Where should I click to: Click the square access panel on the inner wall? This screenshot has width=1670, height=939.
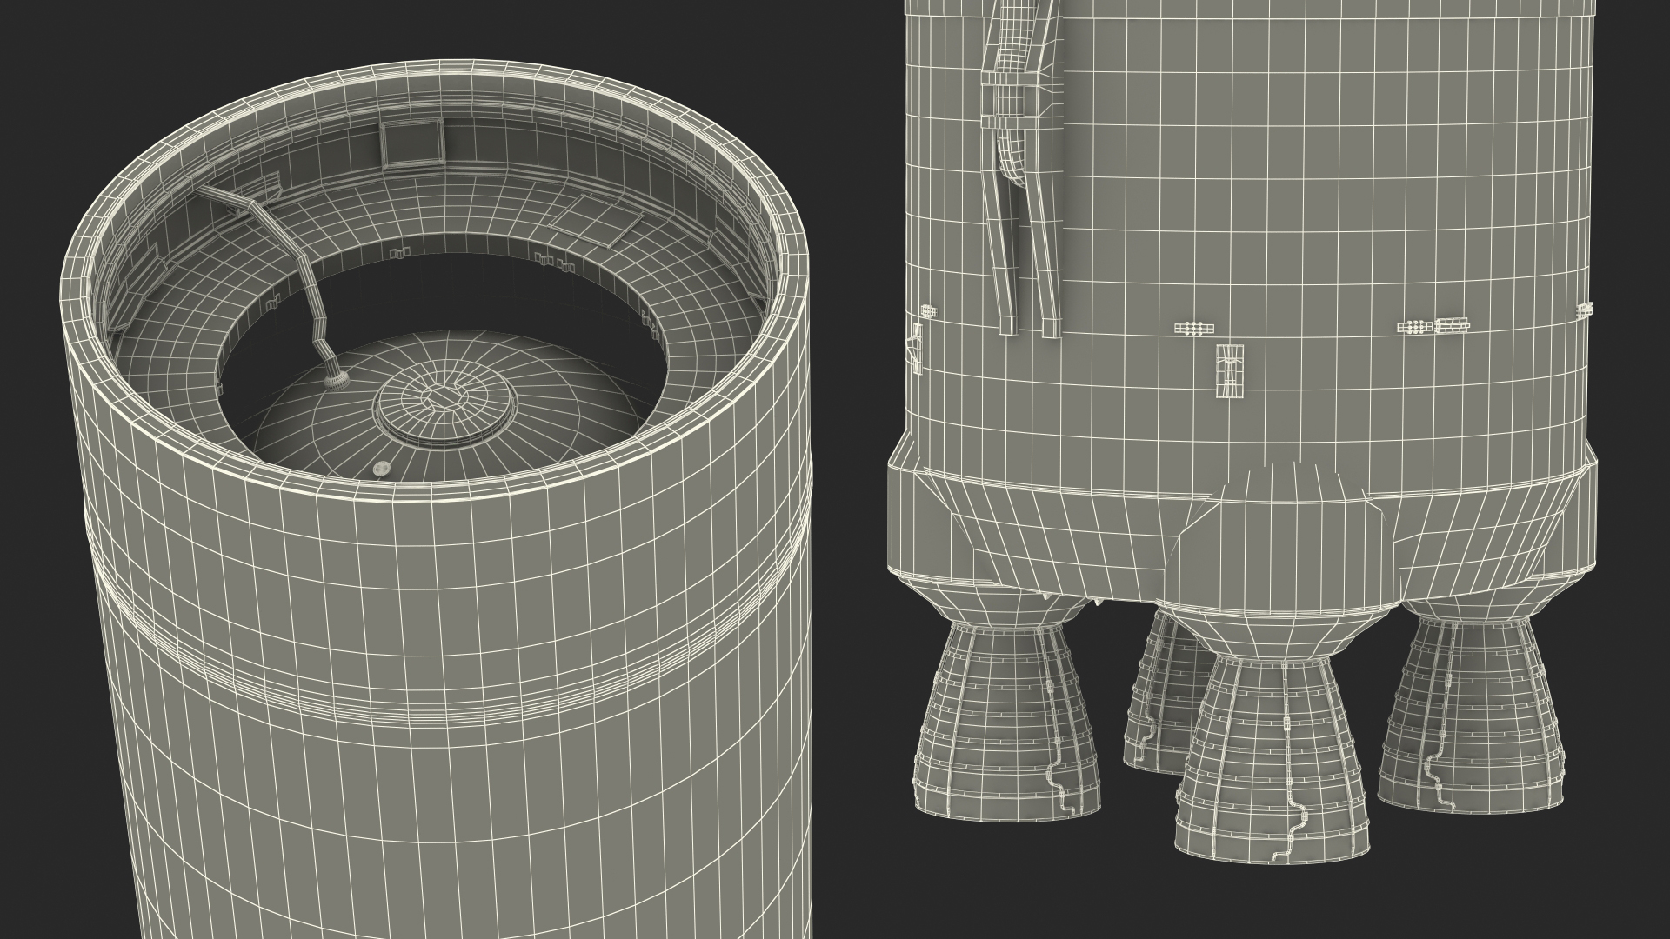click(412, 143)
